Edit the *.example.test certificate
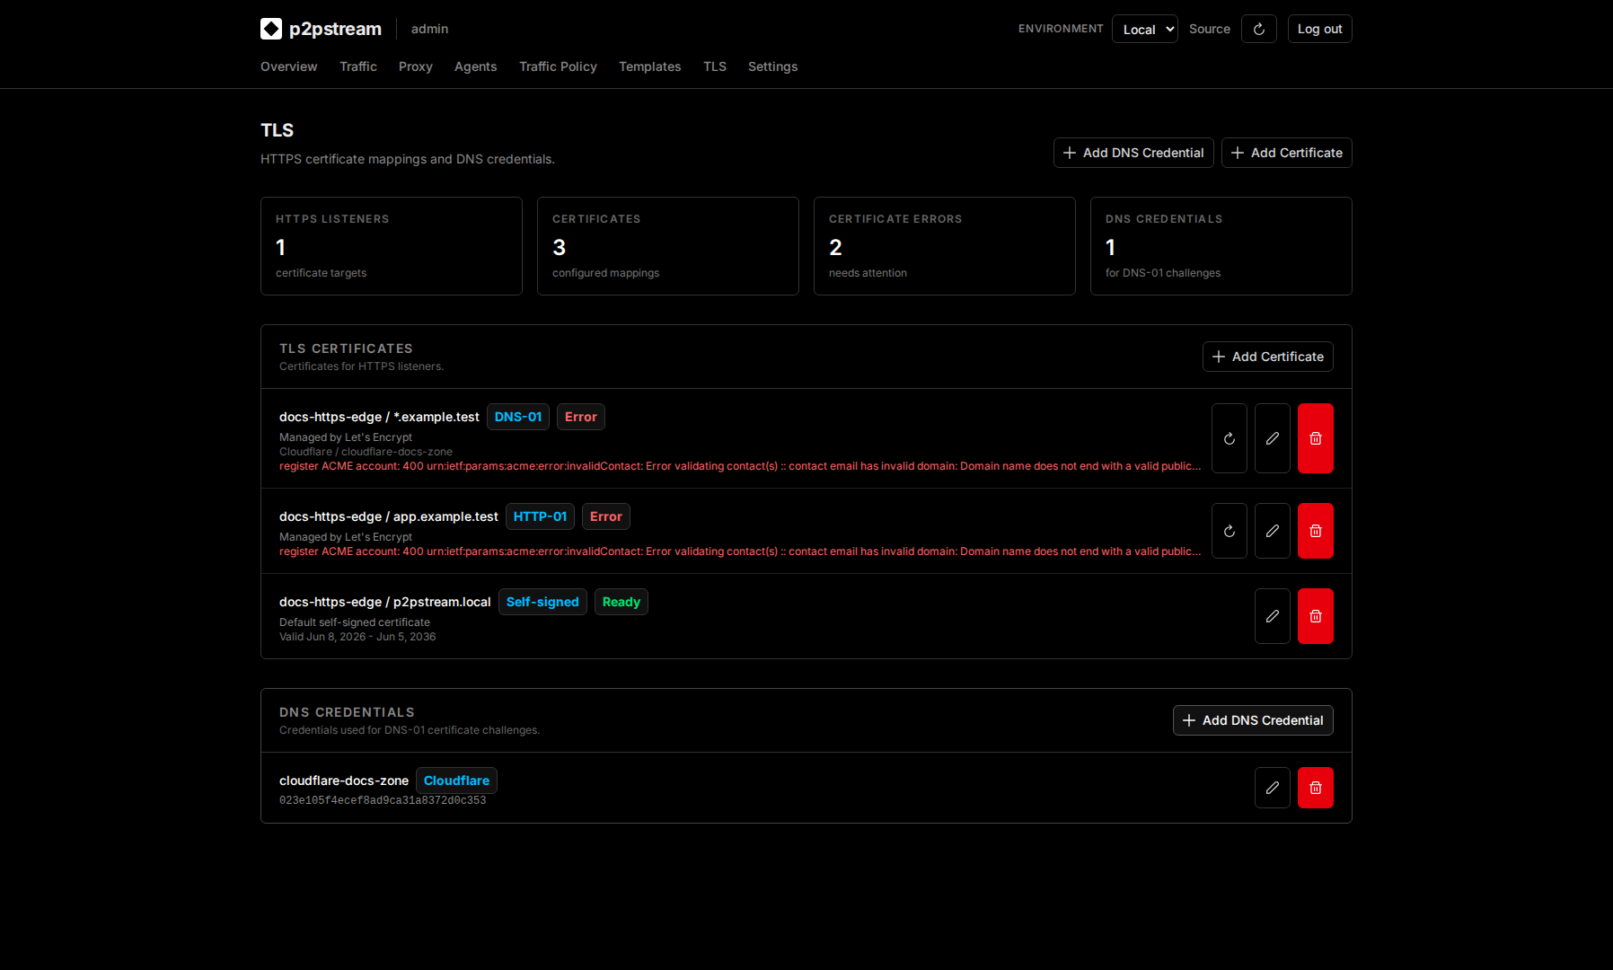This screenshot has width=1613, height=970. coord(1273,438)
